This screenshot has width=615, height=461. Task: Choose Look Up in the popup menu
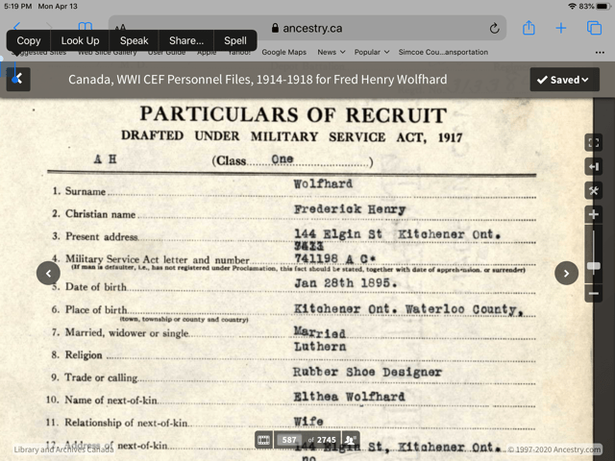coord(80,40)
